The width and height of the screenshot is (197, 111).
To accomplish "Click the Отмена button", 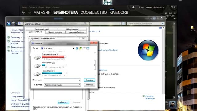I will click(x=90, y=85).
